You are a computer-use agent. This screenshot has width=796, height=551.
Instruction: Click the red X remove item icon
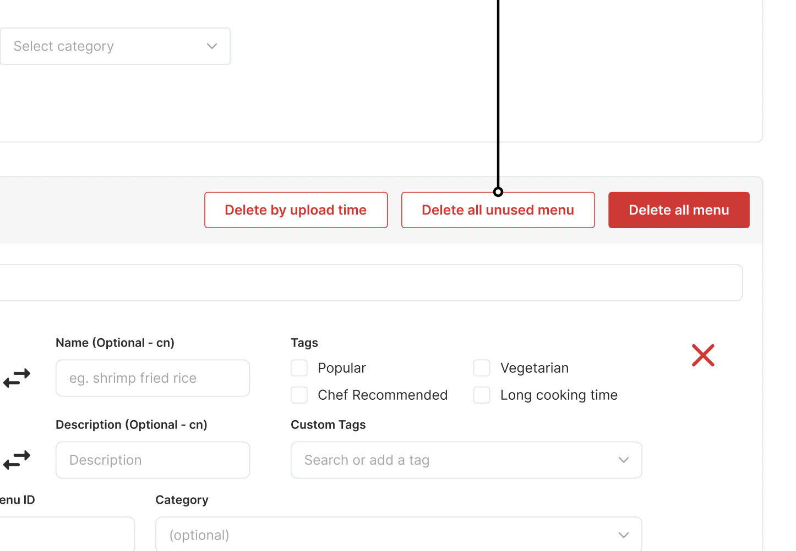[703, 355]
